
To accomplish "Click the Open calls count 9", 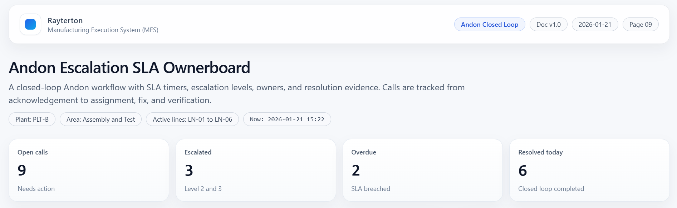I will [x=22, y=171].
